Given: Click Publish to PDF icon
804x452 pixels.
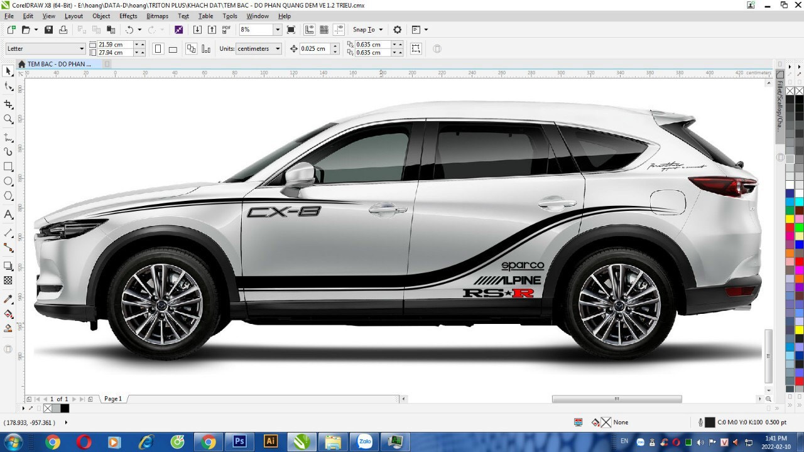Looking at the screenshot, I should pyautogui.click(x=226, y=30).
